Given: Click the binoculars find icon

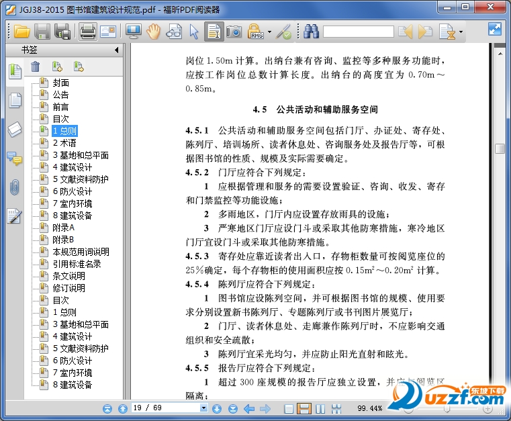Looking at the screenshot, I should (311, 32).
